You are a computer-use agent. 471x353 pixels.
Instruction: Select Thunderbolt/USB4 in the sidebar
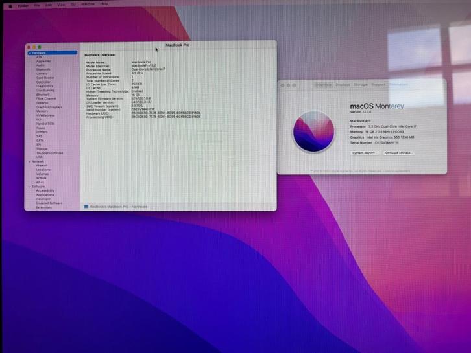click(49, 153)
